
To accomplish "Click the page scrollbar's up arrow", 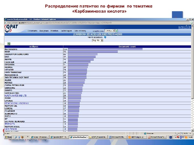I will coord(192,26).
